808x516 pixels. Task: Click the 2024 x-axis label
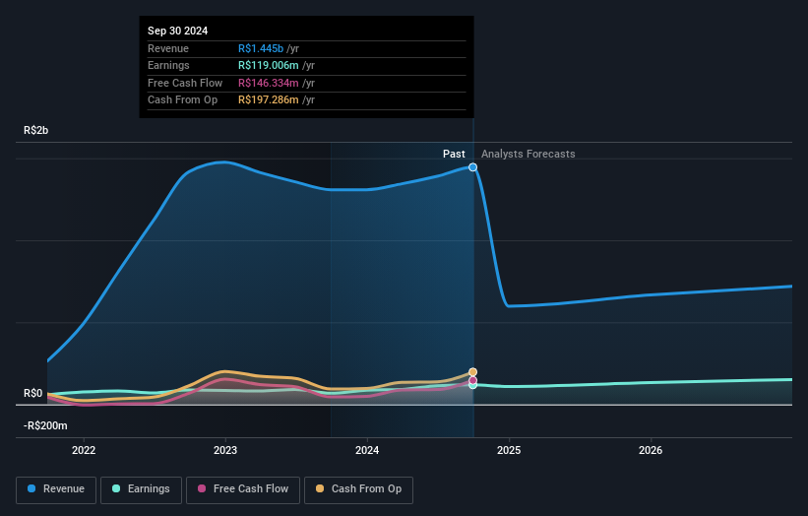367,450
